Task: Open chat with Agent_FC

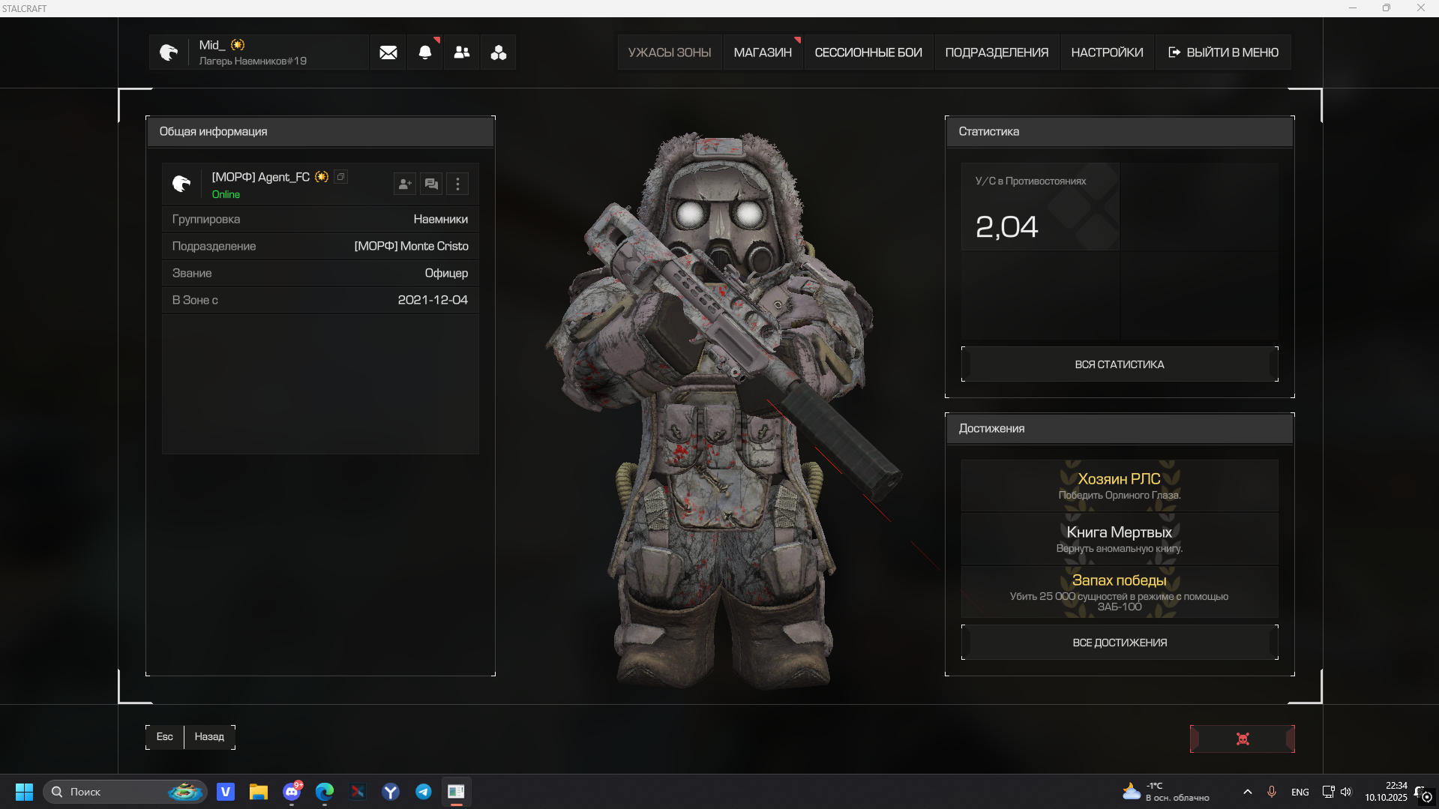Action: click(431, 184)
